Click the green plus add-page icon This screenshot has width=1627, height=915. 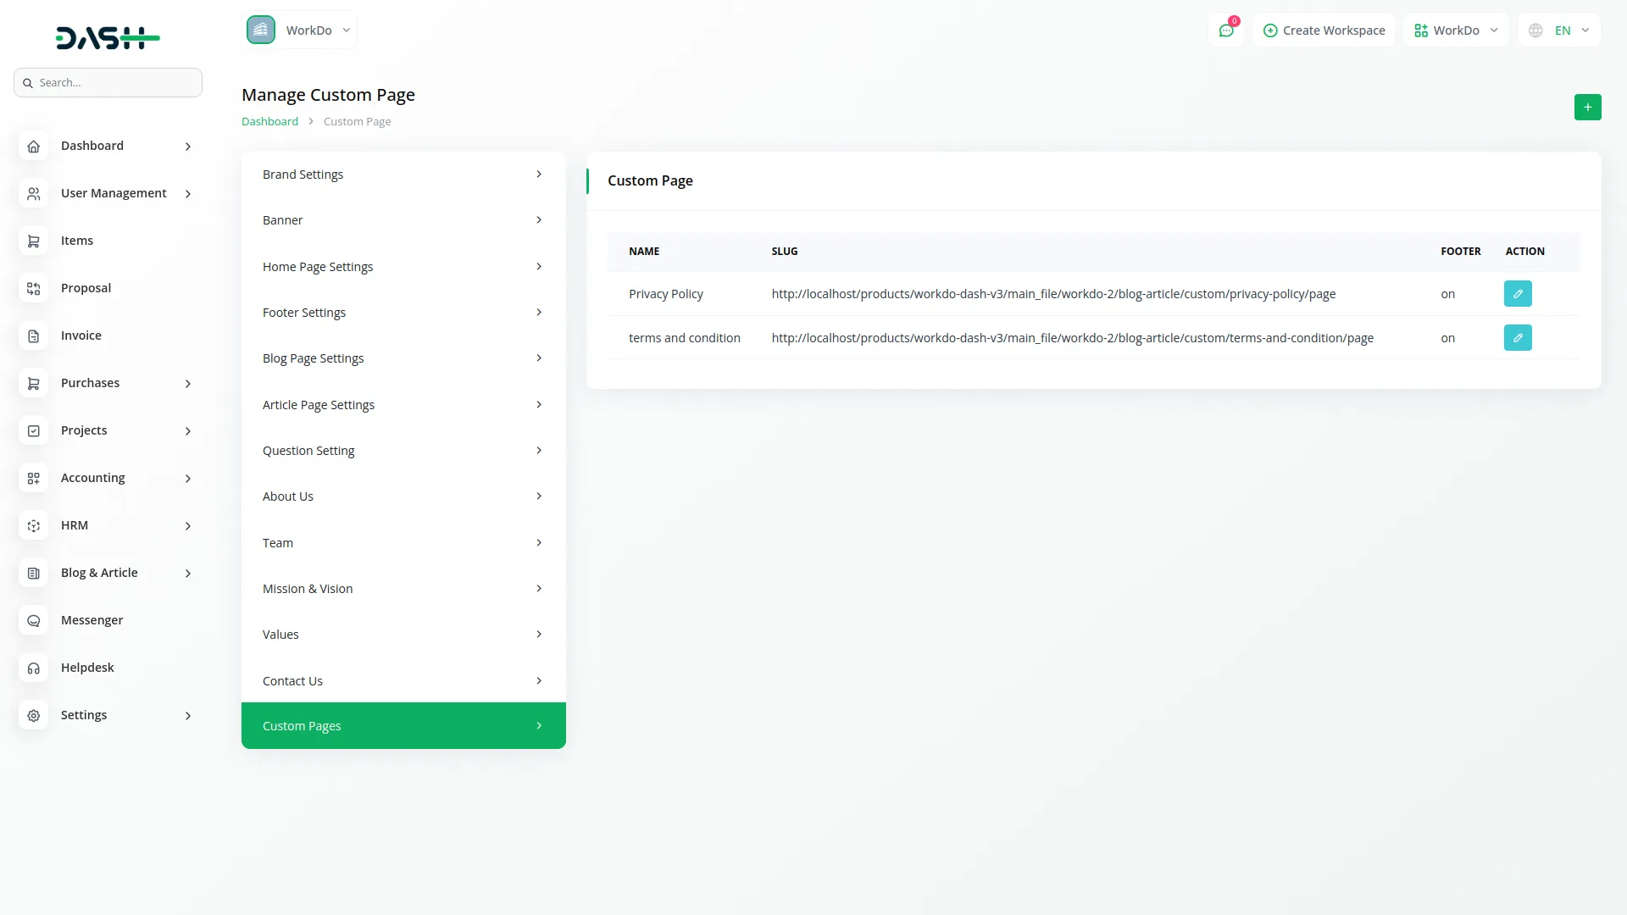1587,108
